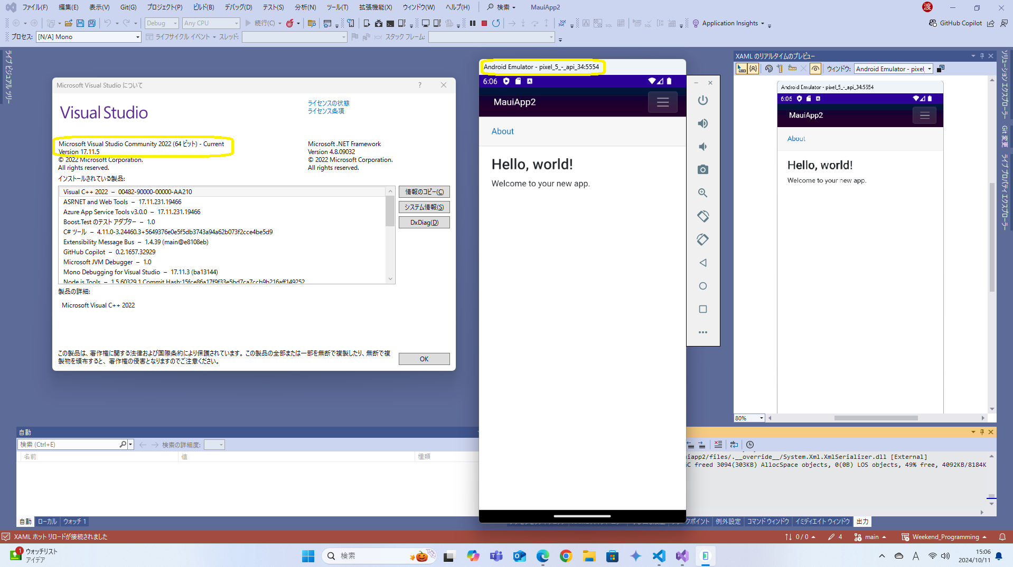The image size is (1013, 567).
Task: Open the Any CPU platform dropdown
Action: coord(211,23)
